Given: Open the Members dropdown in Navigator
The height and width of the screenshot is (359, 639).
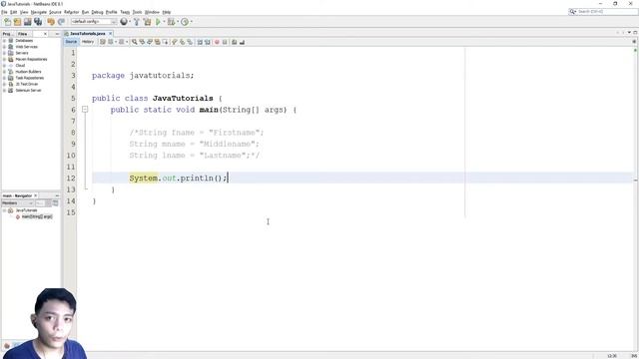Looking at the screenshot, I should [x=18, y=203].
